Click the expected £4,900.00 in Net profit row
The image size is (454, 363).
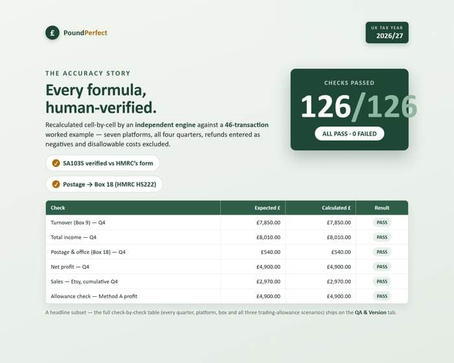(x=268, y=267)
